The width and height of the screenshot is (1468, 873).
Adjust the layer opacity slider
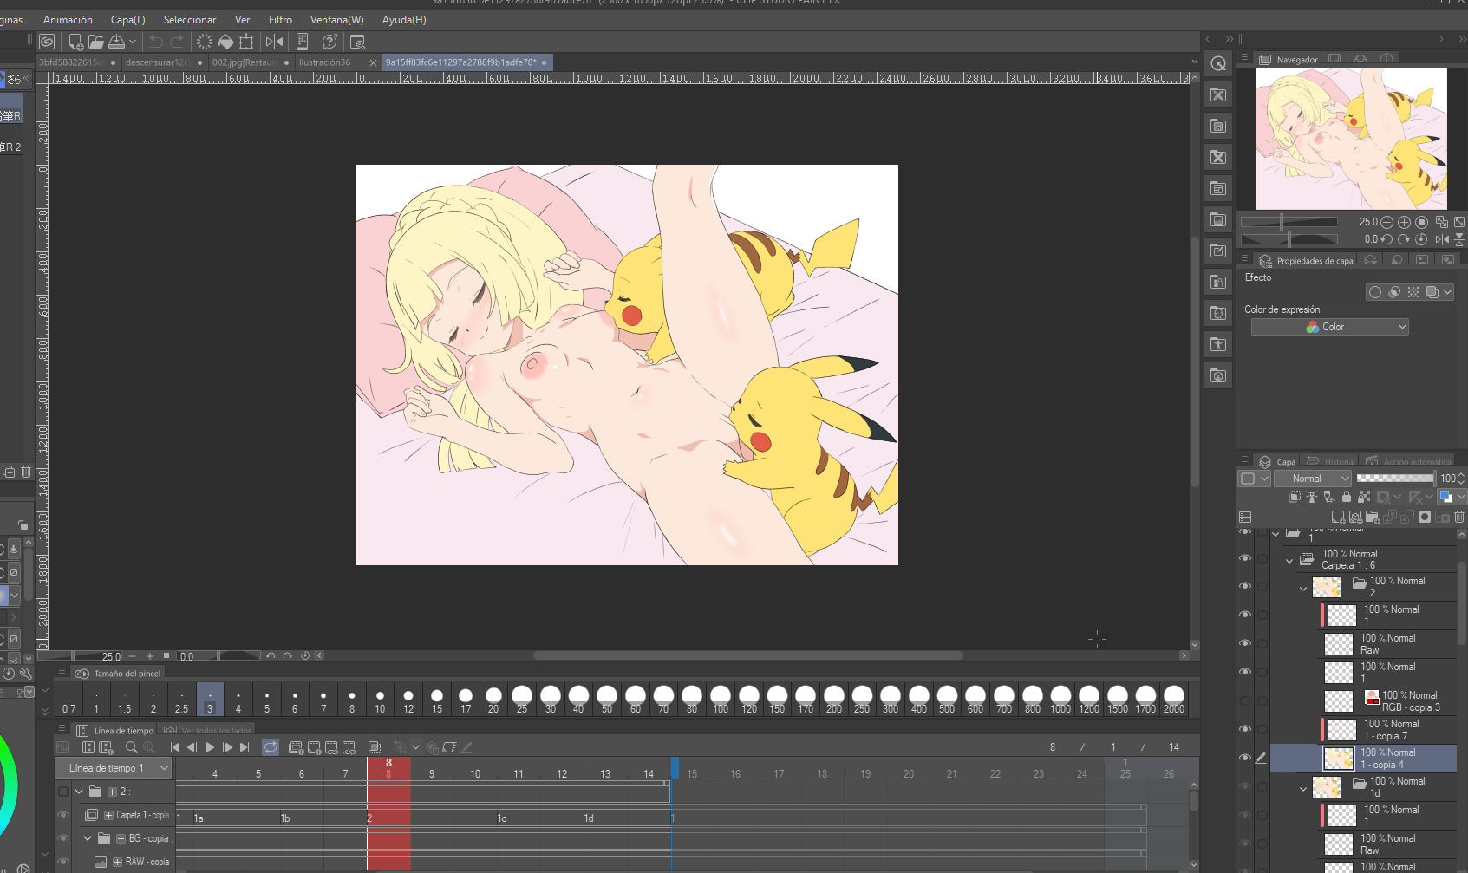1395,479
